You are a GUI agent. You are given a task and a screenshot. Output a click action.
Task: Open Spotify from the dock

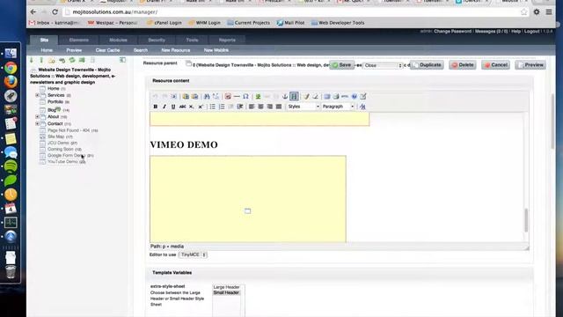[11, 166]
